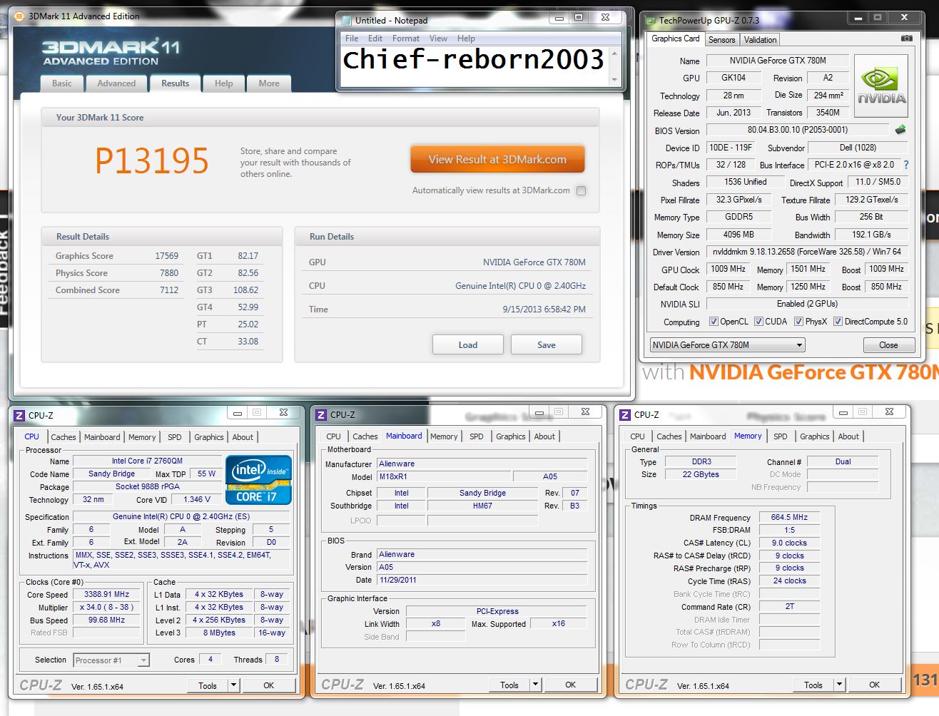Screen dimensions: 939x716
Task: Open the Notepad File menu
Action: tap(352, 39)
